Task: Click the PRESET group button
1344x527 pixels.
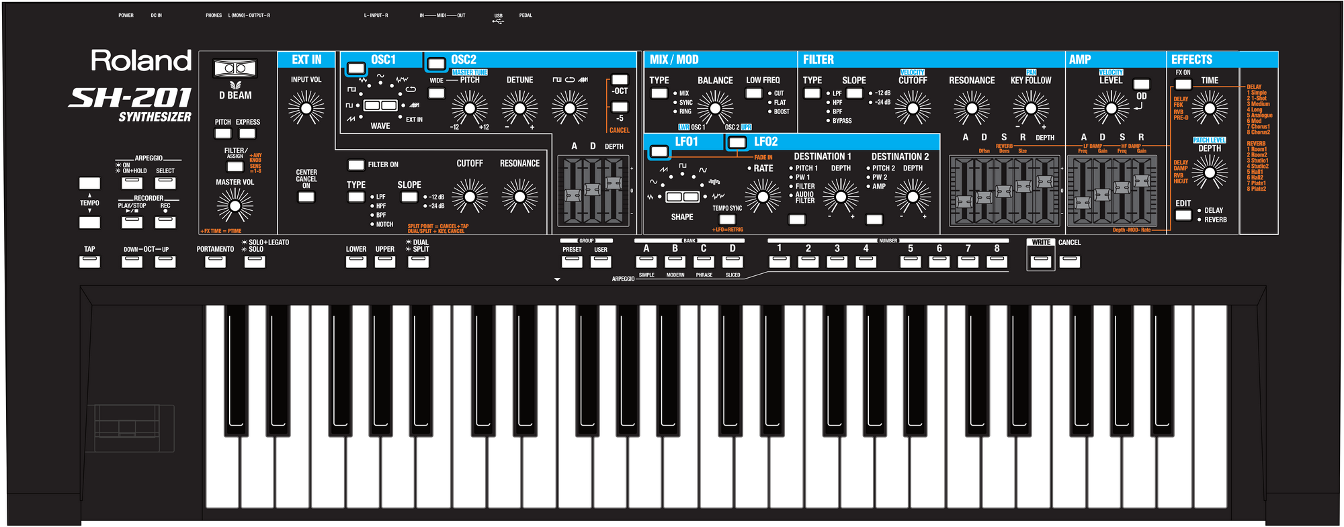Action: (x=572, y=261)
